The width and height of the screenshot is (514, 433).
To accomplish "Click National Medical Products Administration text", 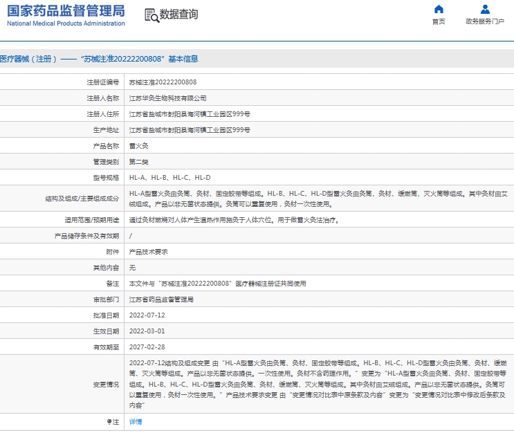I will [66, 24].
